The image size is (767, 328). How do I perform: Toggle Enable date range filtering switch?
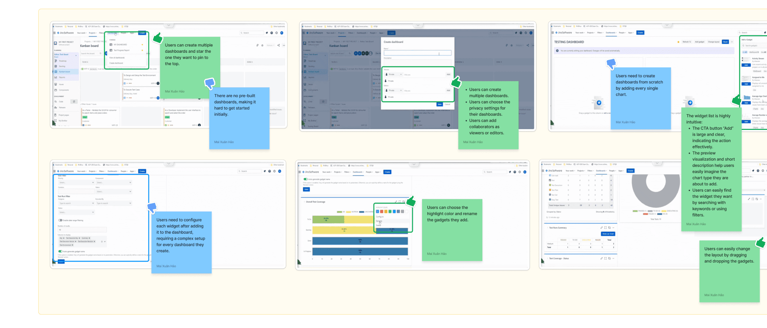(60, 220)
